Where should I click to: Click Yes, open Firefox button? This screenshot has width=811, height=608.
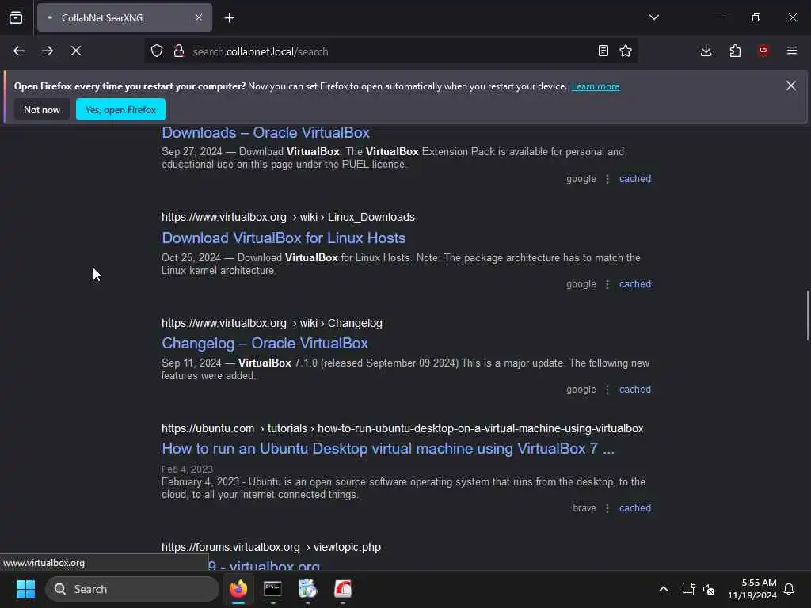pyautogui.click(x=120, y=109)
